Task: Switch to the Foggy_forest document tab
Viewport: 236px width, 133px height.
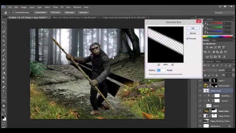Action: 124,17
